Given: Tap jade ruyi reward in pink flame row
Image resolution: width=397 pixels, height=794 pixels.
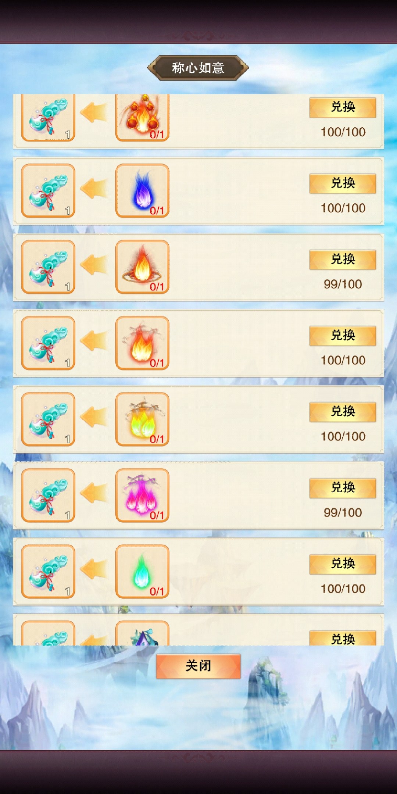Looking at the screenshot, I should (x=48, y=495).
